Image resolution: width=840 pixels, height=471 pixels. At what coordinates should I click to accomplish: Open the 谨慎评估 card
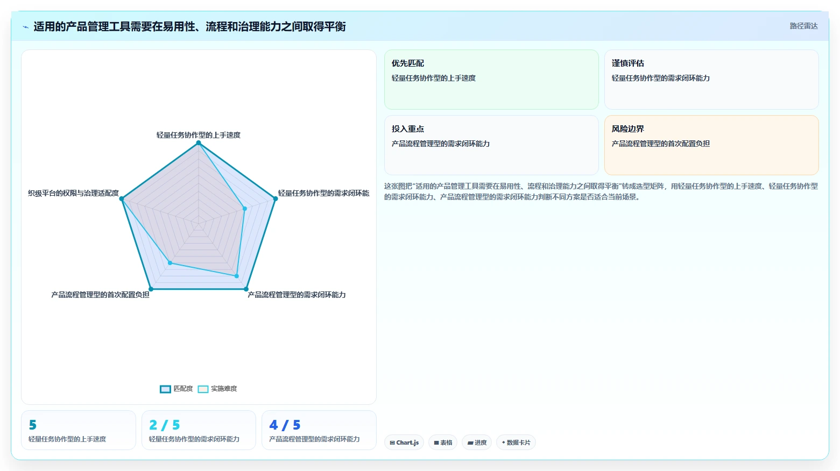[711, 80]
